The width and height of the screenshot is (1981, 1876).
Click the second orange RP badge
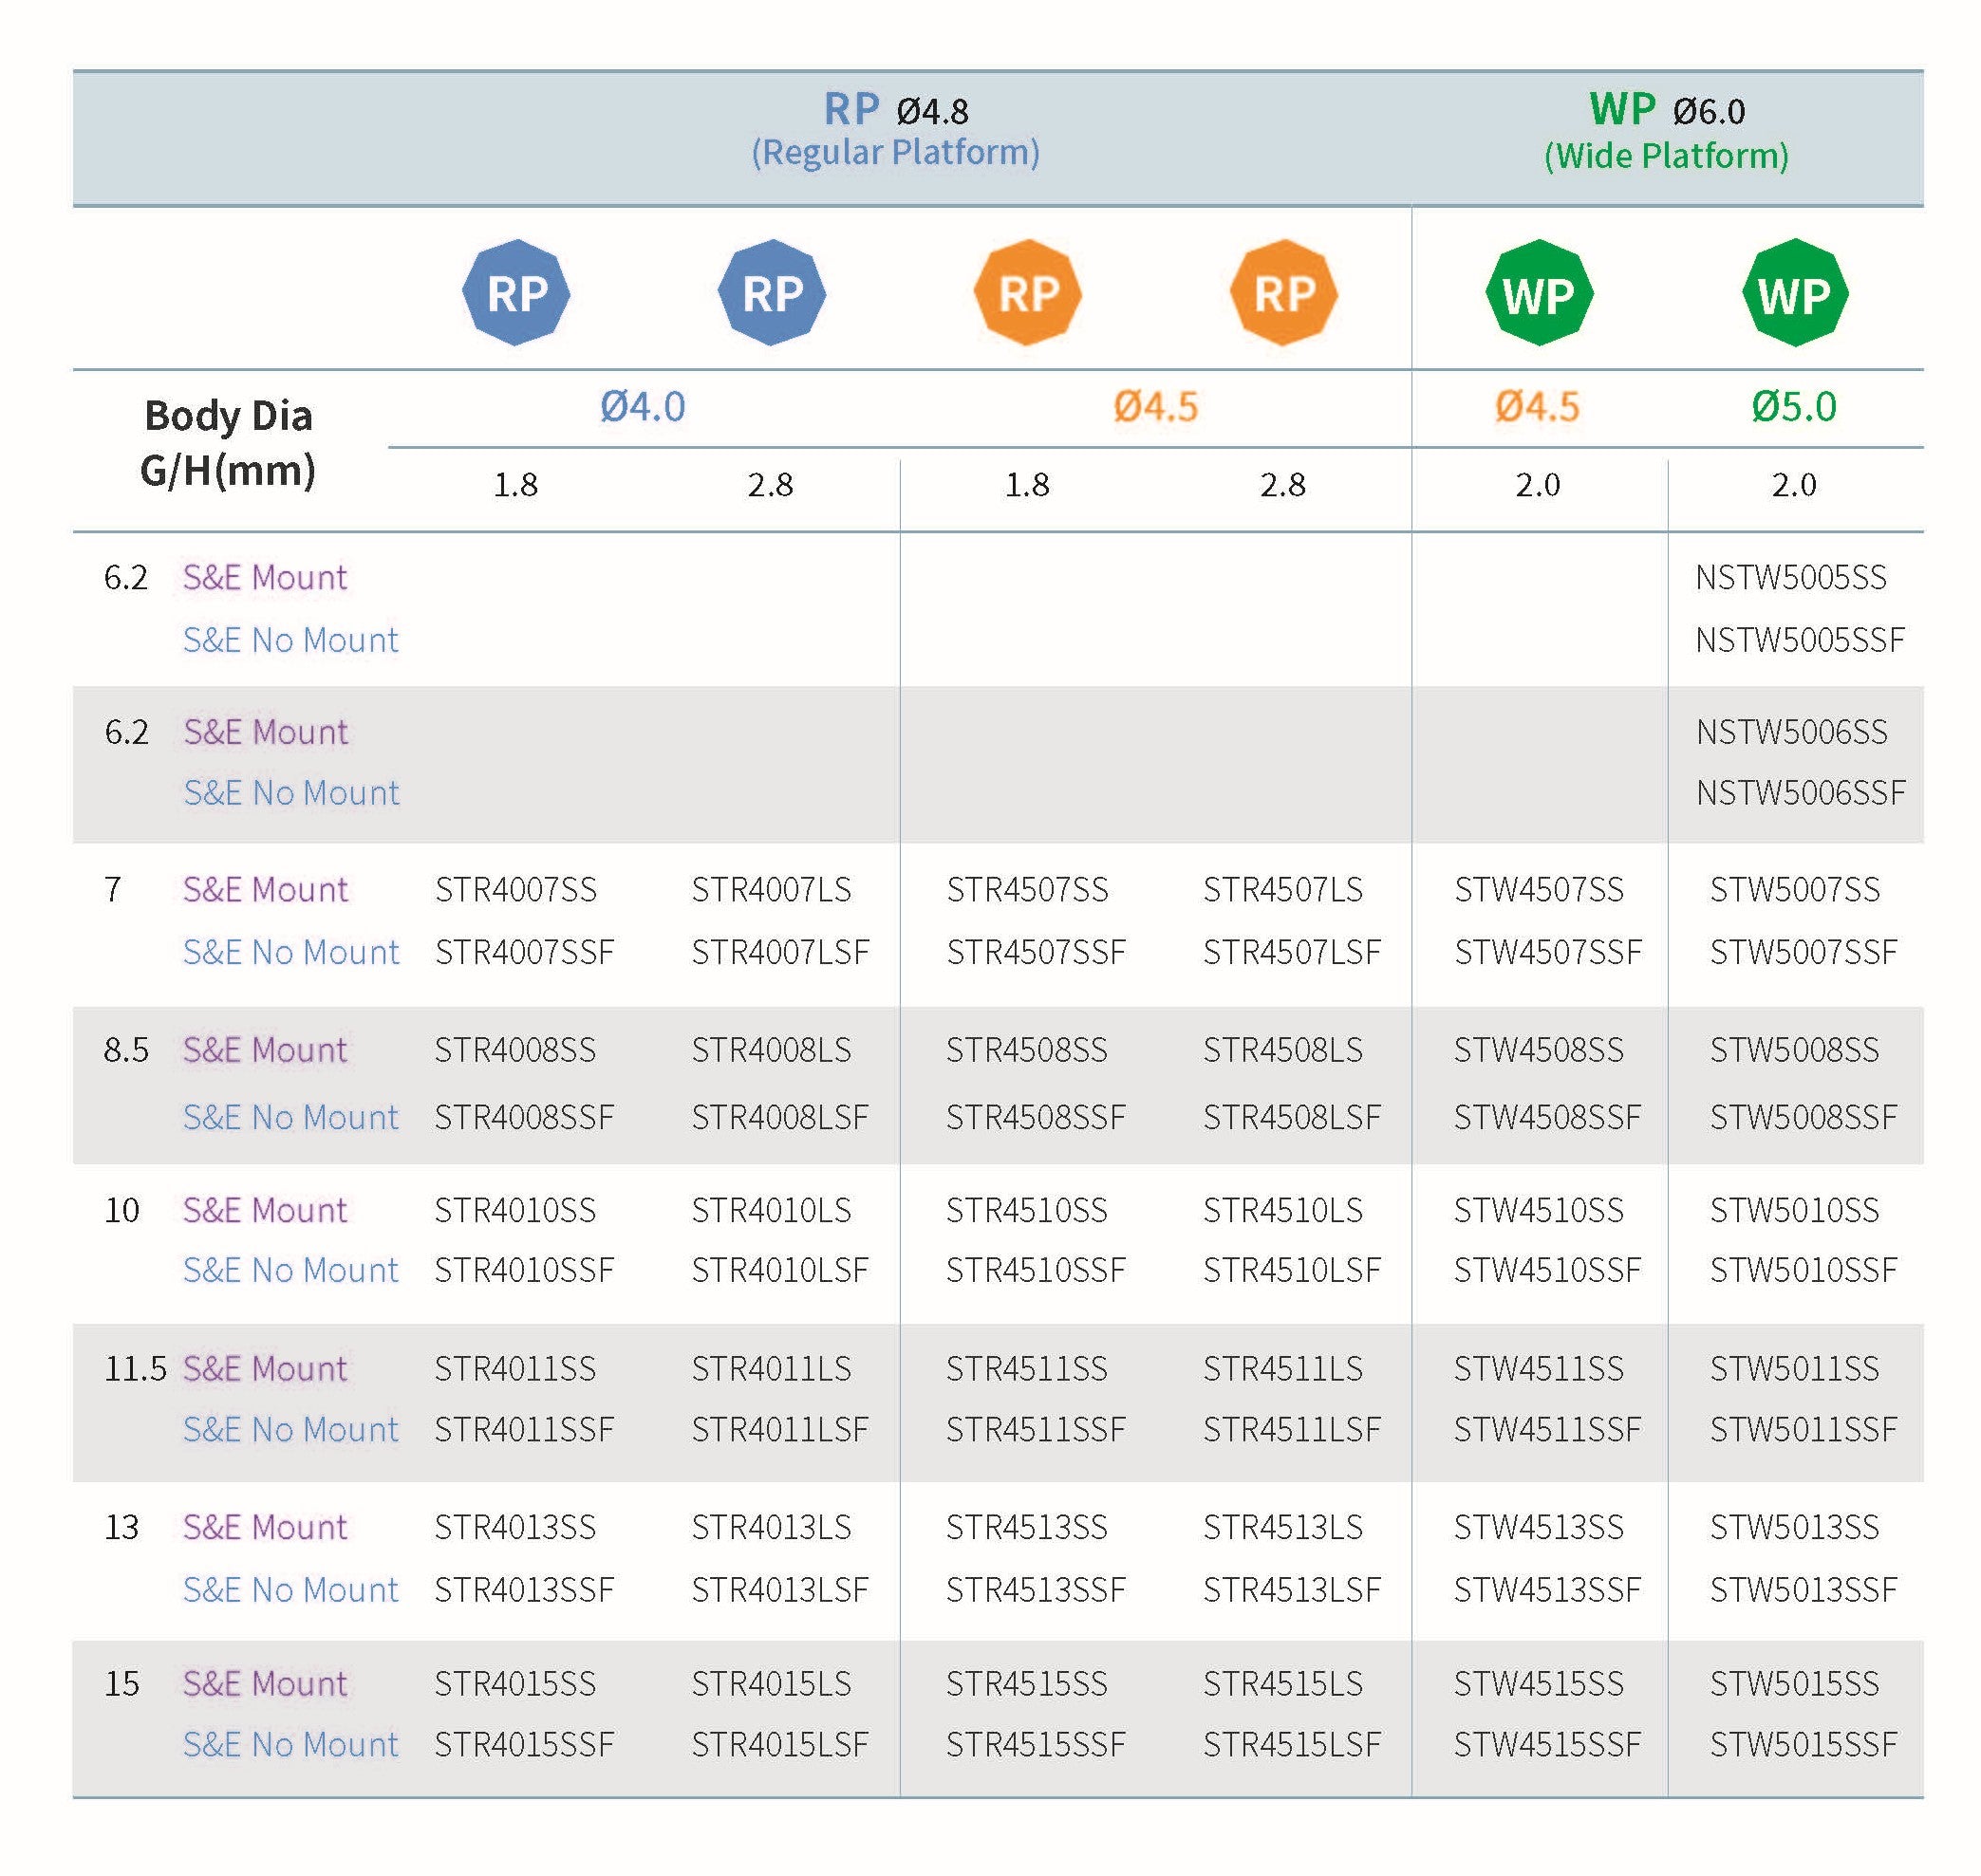point(1283,293)
